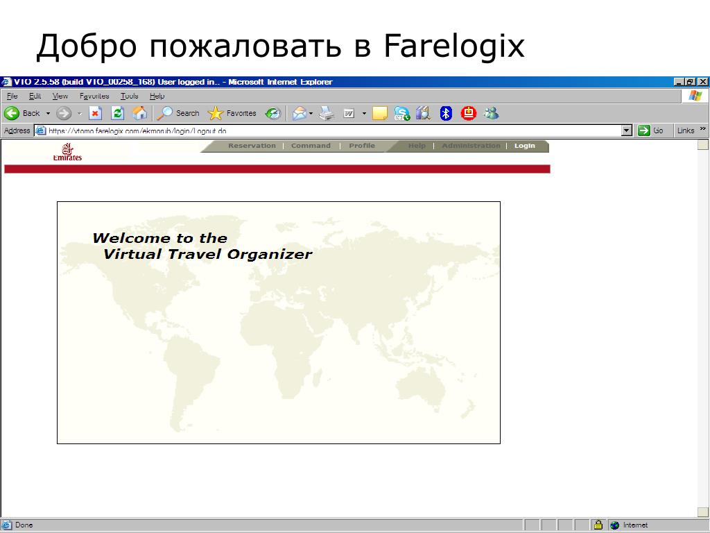Click the Bluetooth toolbar icon
This screenshot has width=710, height=533.
coord(446,113)
